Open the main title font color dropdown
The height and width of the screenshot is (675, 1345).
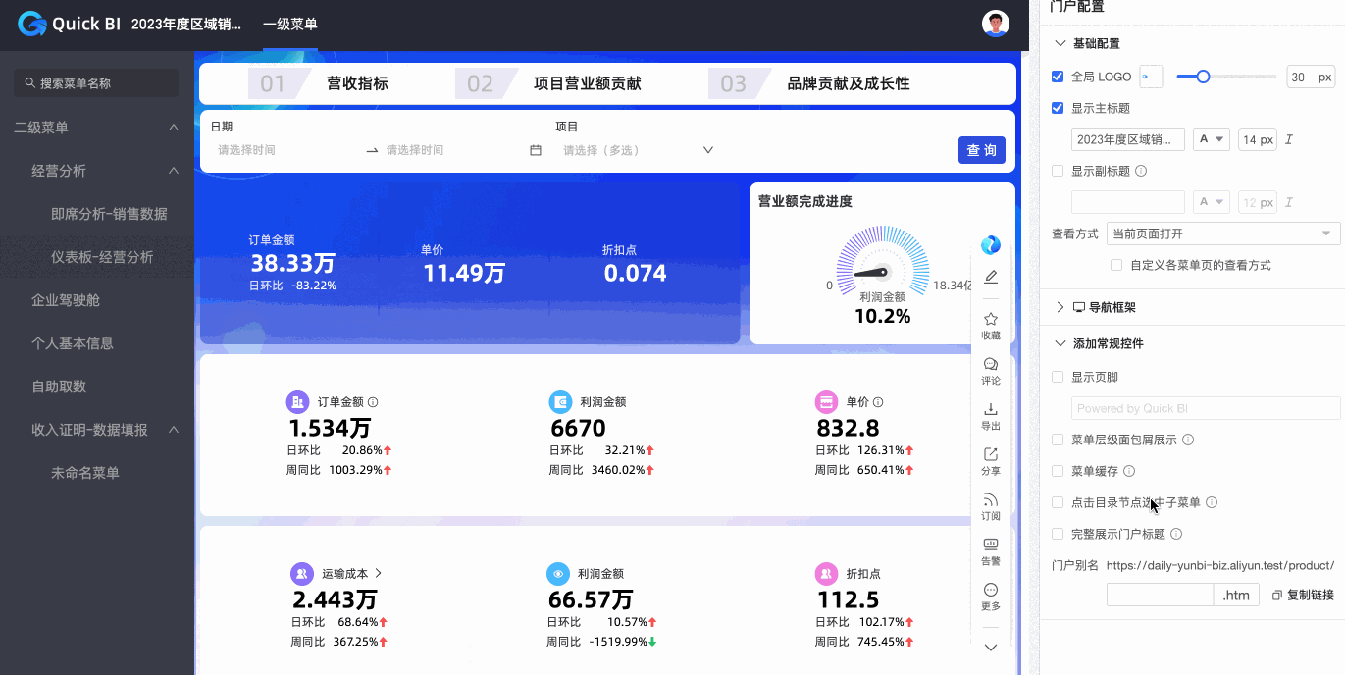pyautogui.click(x=1212, y=139)
